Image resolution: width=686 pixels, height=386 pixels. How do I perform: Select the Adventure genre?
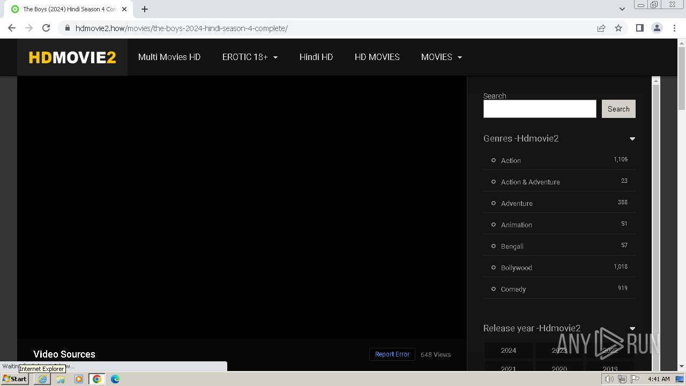517,203
